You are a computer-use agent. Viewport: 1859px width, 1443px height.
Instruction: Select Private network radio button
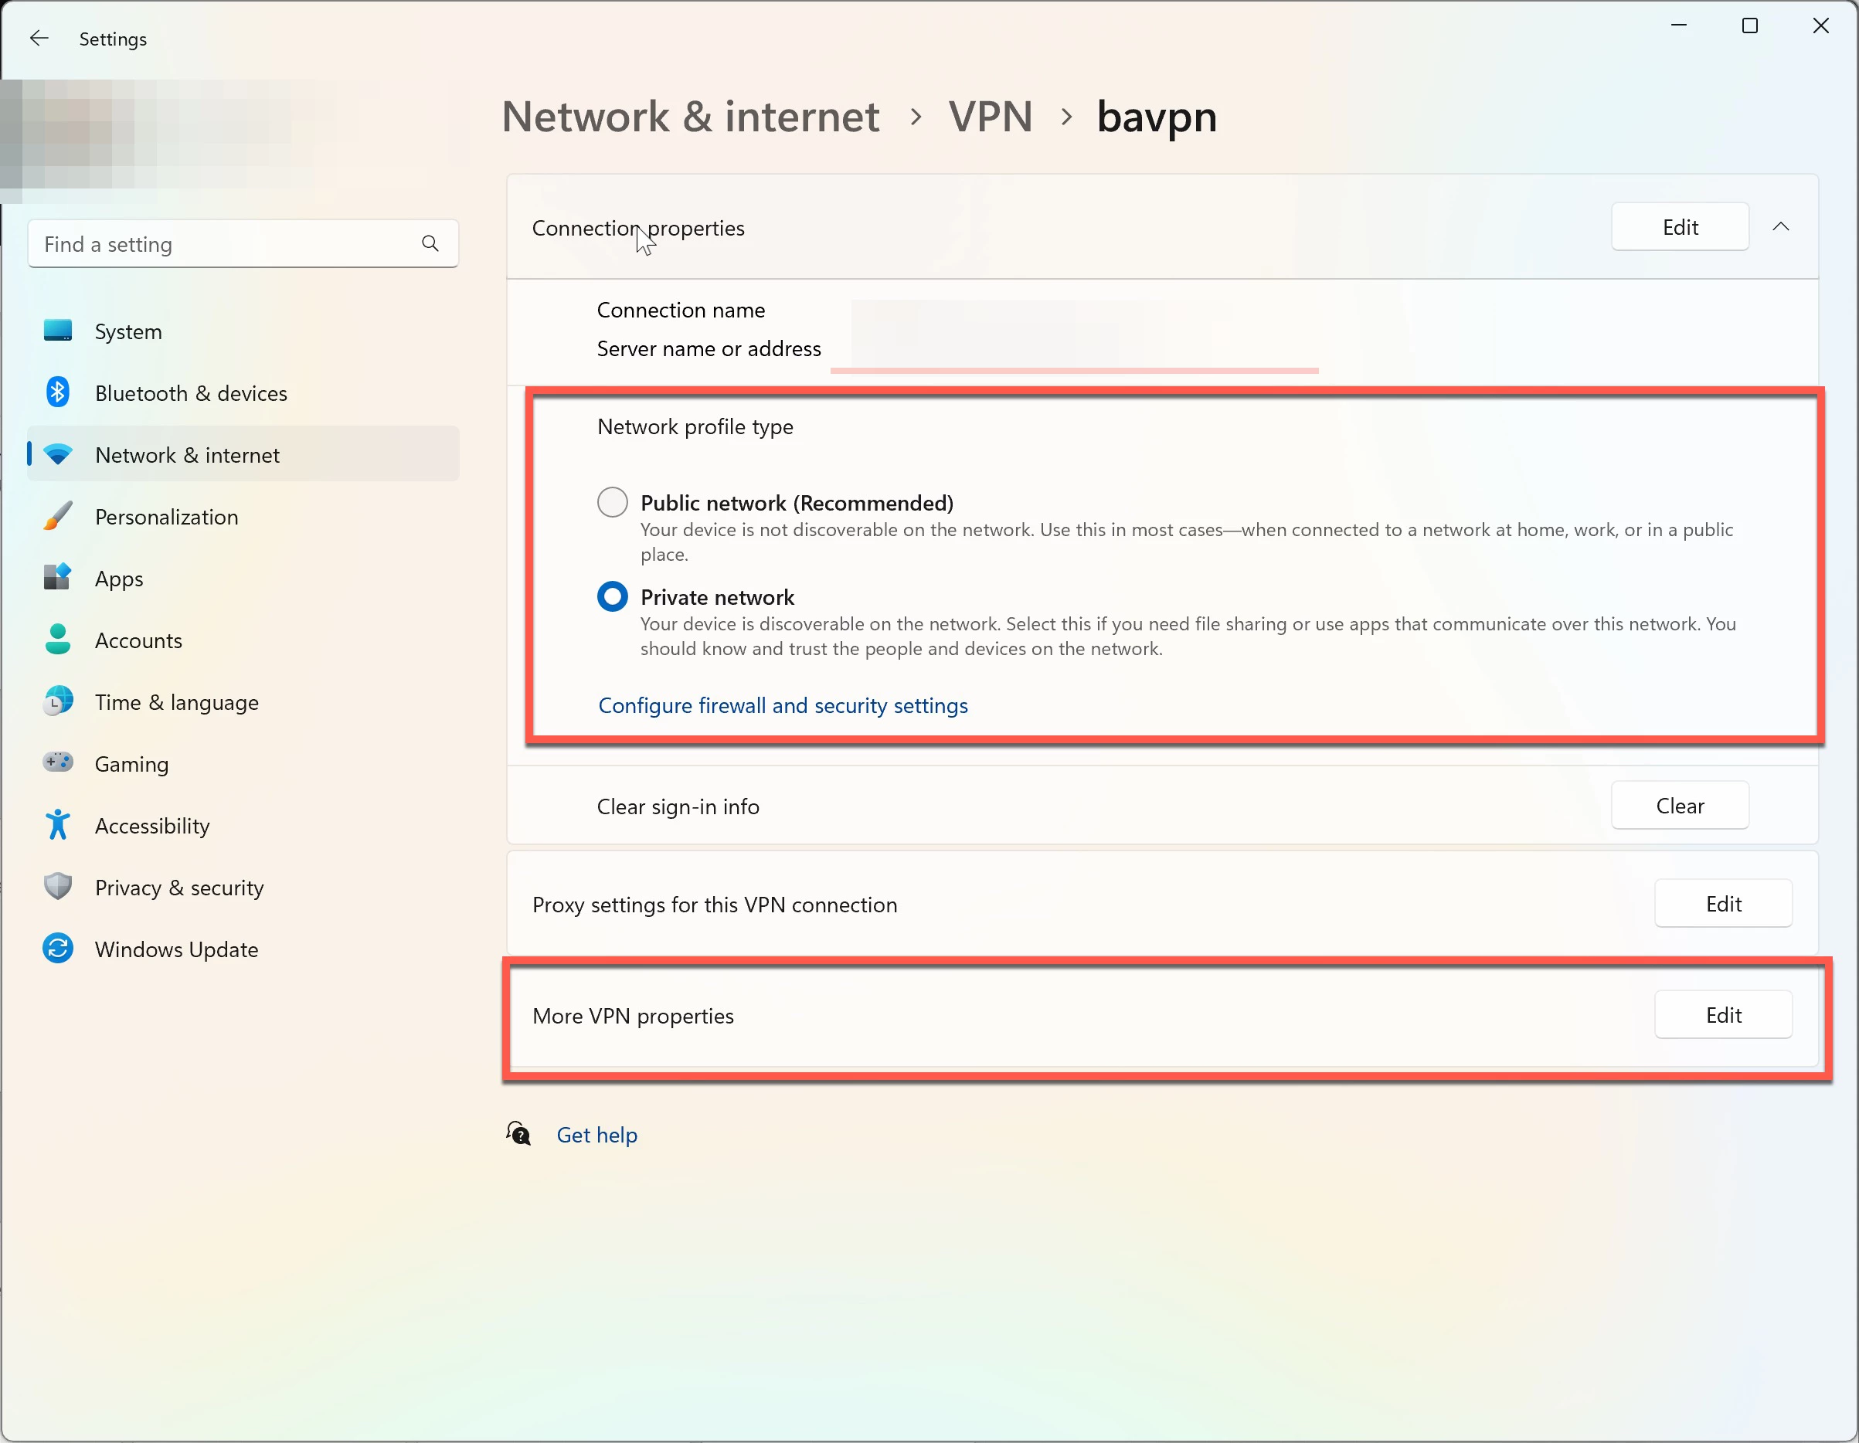click(613, 597)
